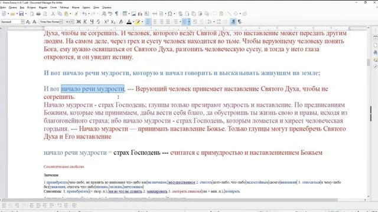378x212 pixels.
Task: Click the New document icon
Action: click(4, 14)
